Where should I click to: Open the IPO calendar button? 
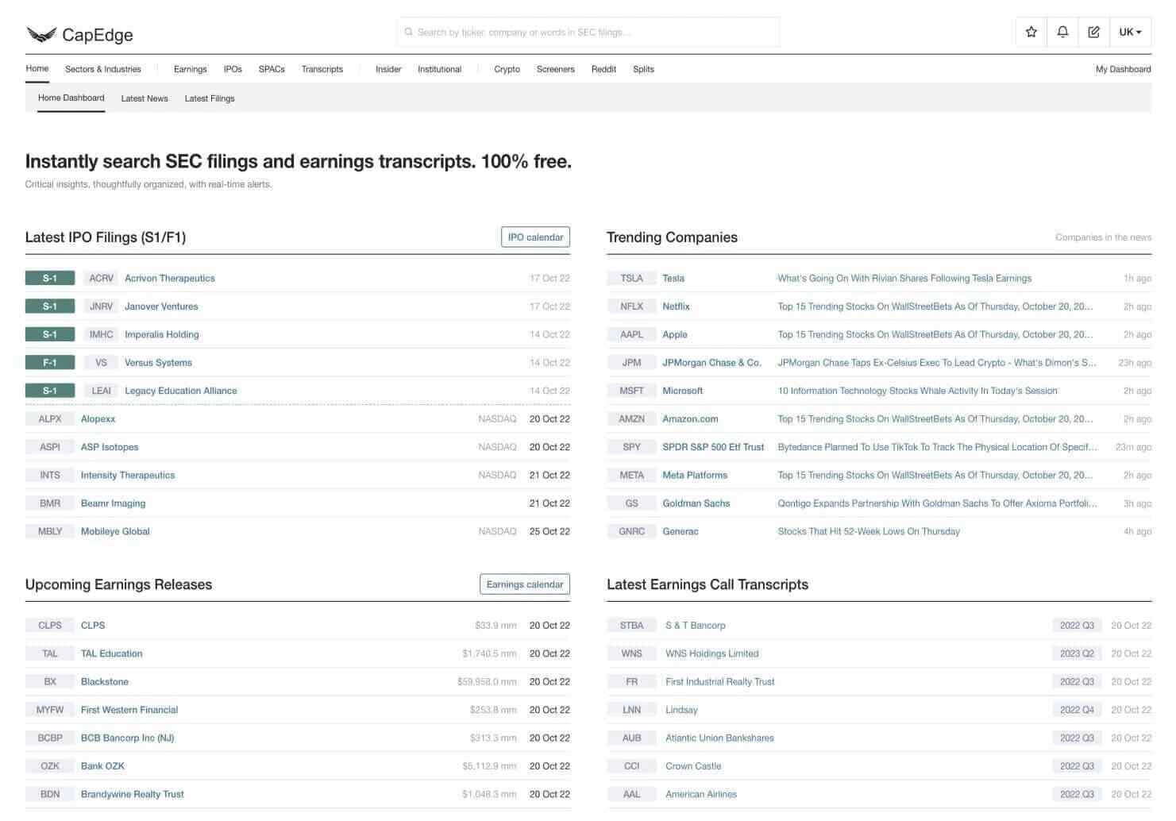click(535, 237)
